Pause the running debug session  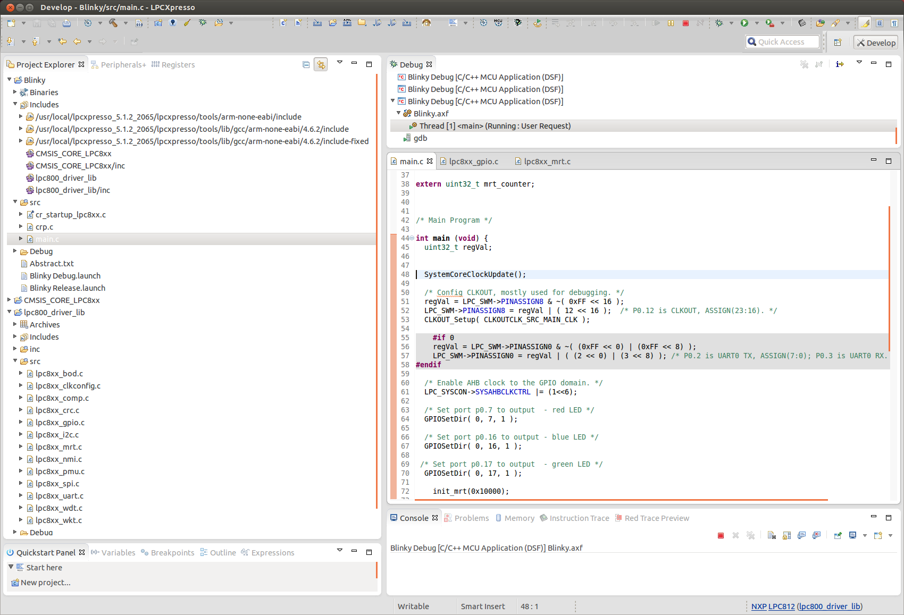(671, 23)
